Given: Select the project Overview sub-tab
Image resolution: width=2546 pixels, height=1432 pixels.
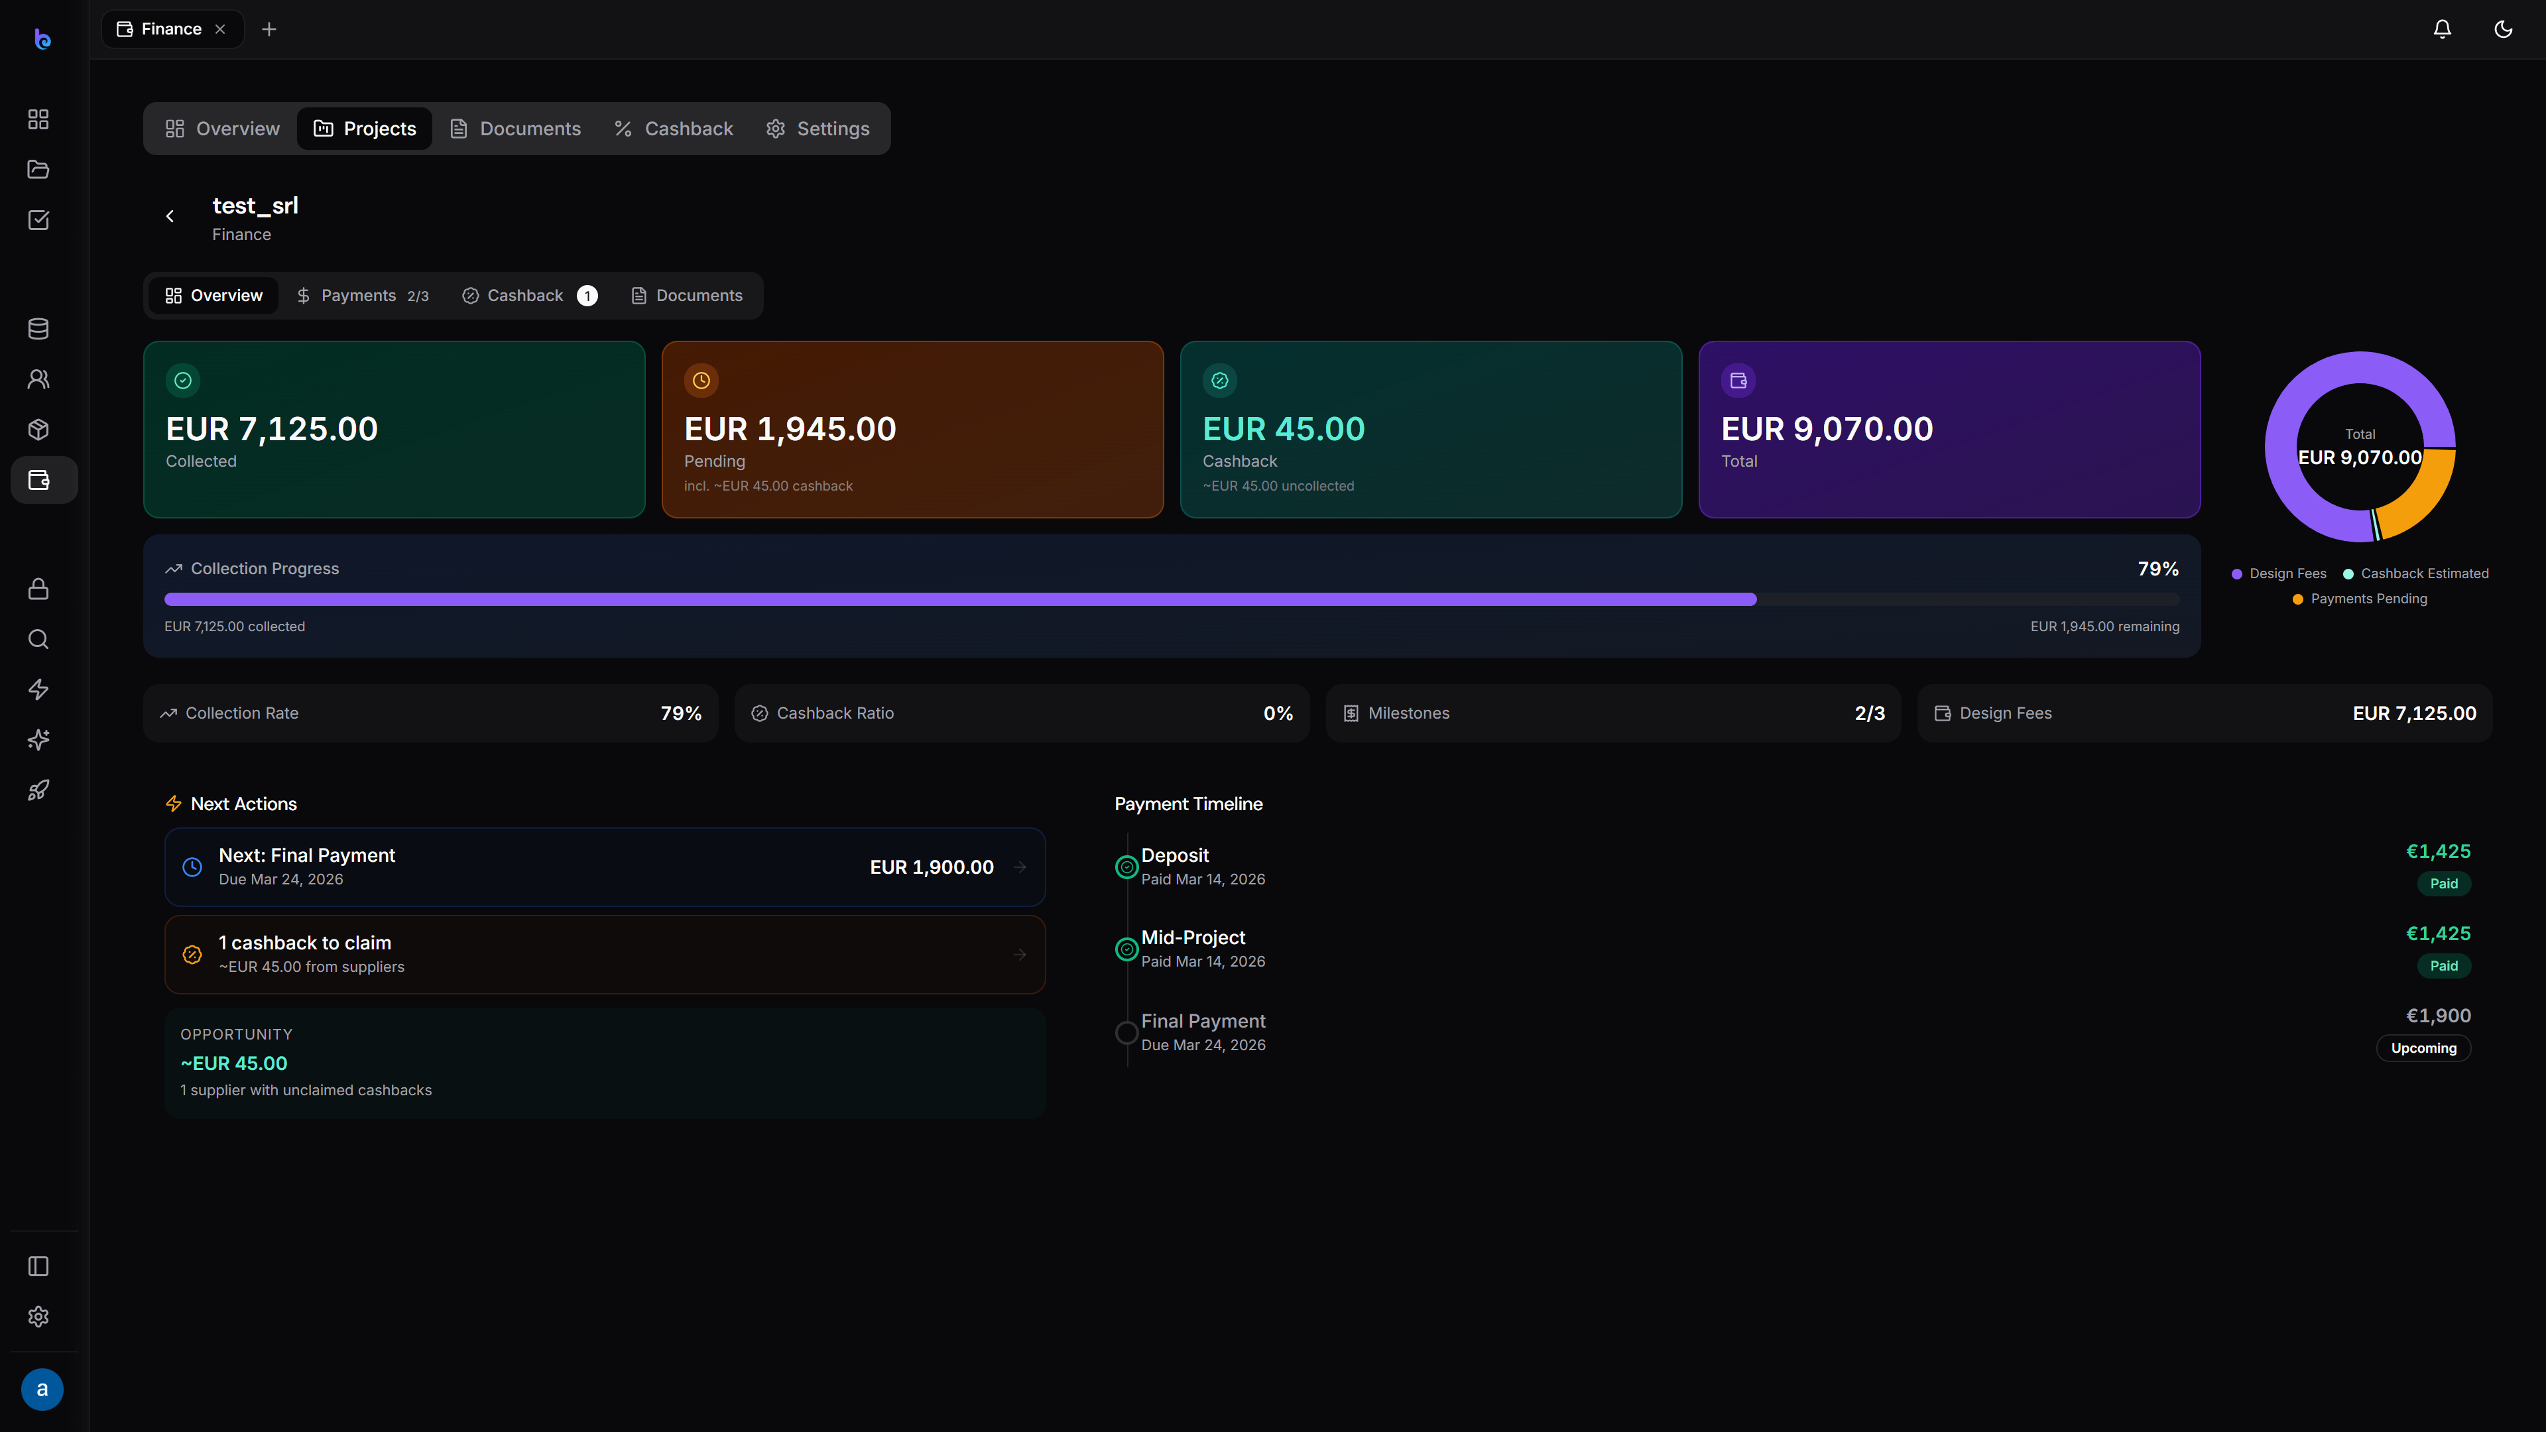Looking at the screenshot, I should tap(213, 296).
